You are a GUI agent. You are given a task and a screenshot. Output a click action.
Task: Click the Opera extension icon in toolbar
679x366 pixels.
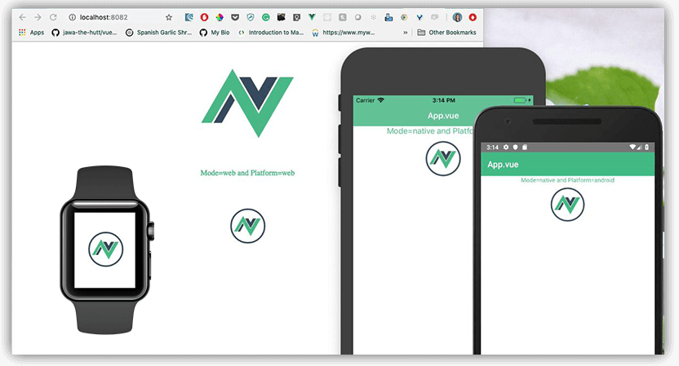204,16
